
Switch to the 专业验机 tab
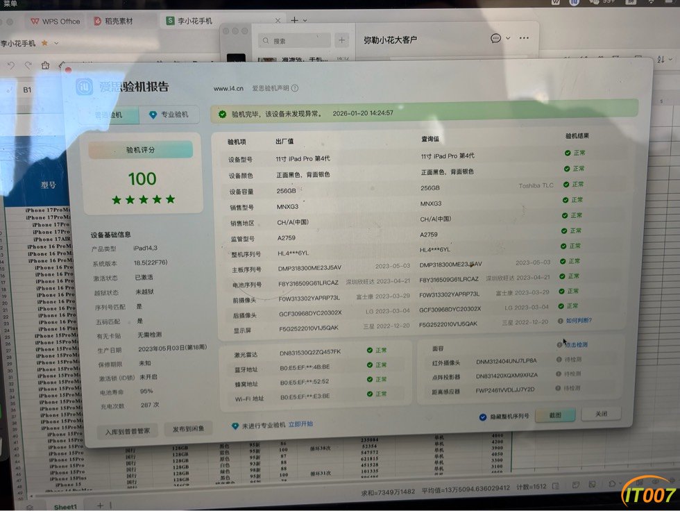tap(169, 115)
